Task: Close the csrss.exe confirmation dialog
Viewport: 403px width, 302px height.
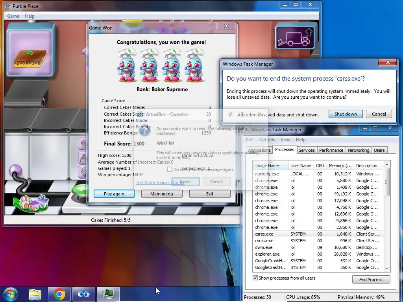Action: (388, 62)
